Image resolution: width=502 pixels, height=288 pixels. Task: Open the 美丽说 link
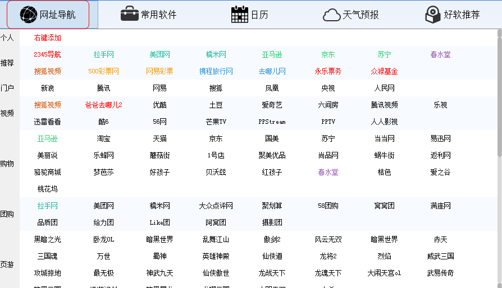tap(47, 156)
